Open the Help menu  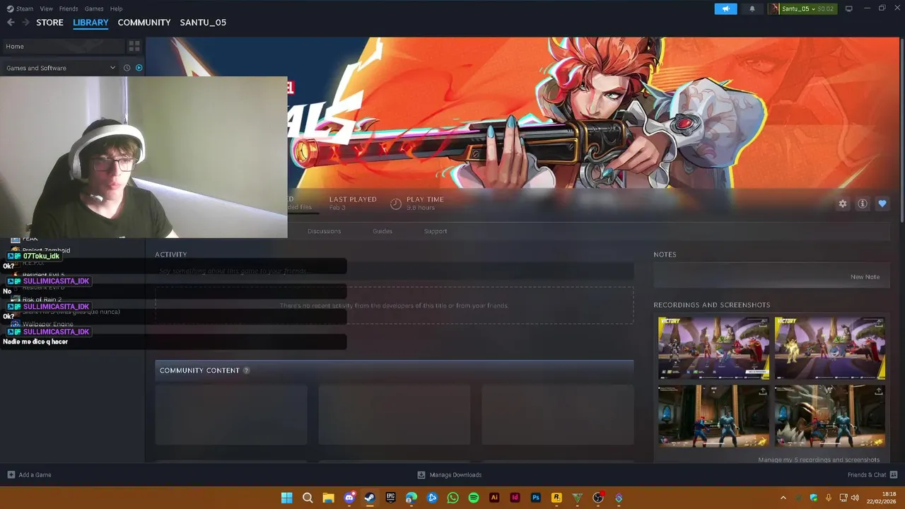pyautogui.click(x=117, y=8)
